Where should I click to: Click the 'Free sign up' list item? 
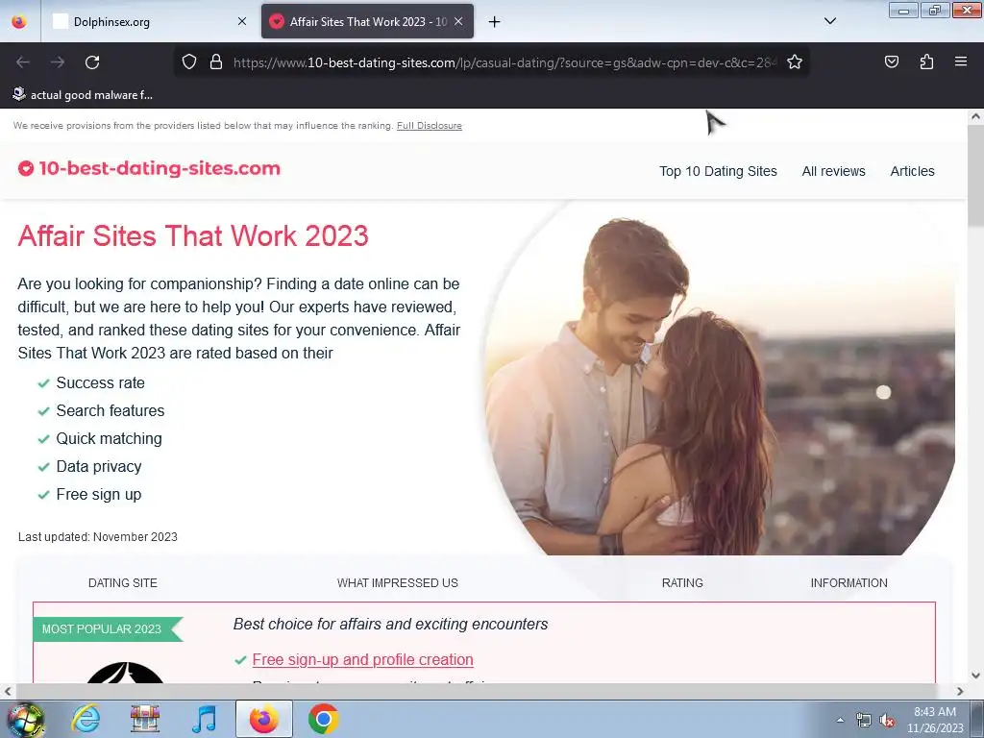99,495
